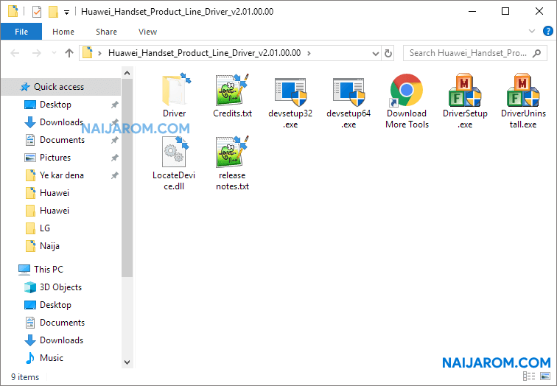Unpin Ye kar dena from Quick access
Viewport: 557px width, 386px height.
[x=114, y=175]
